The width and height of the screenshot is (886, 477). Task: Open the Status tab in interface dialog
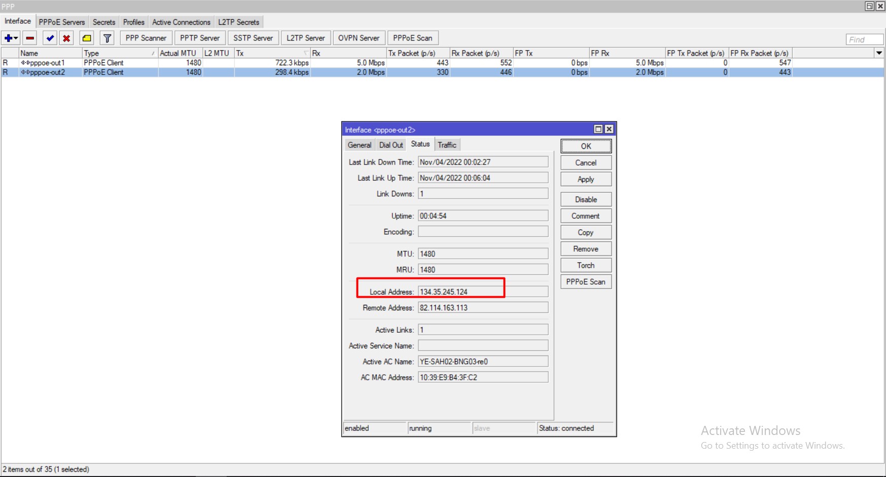point(420,144)
